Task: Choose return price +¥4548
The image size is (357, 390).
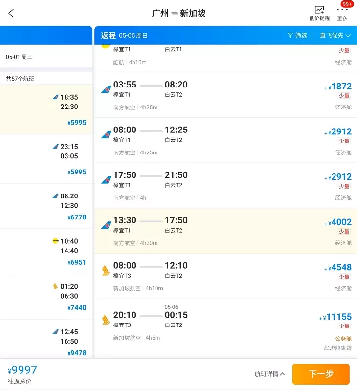Action: tap(338, 267)
